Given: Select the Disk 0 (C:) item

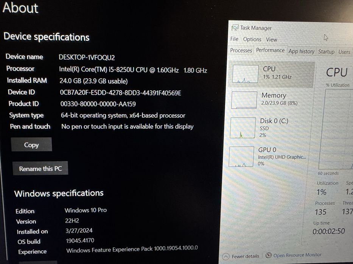Looking at the screenshot, I should 269,127.
